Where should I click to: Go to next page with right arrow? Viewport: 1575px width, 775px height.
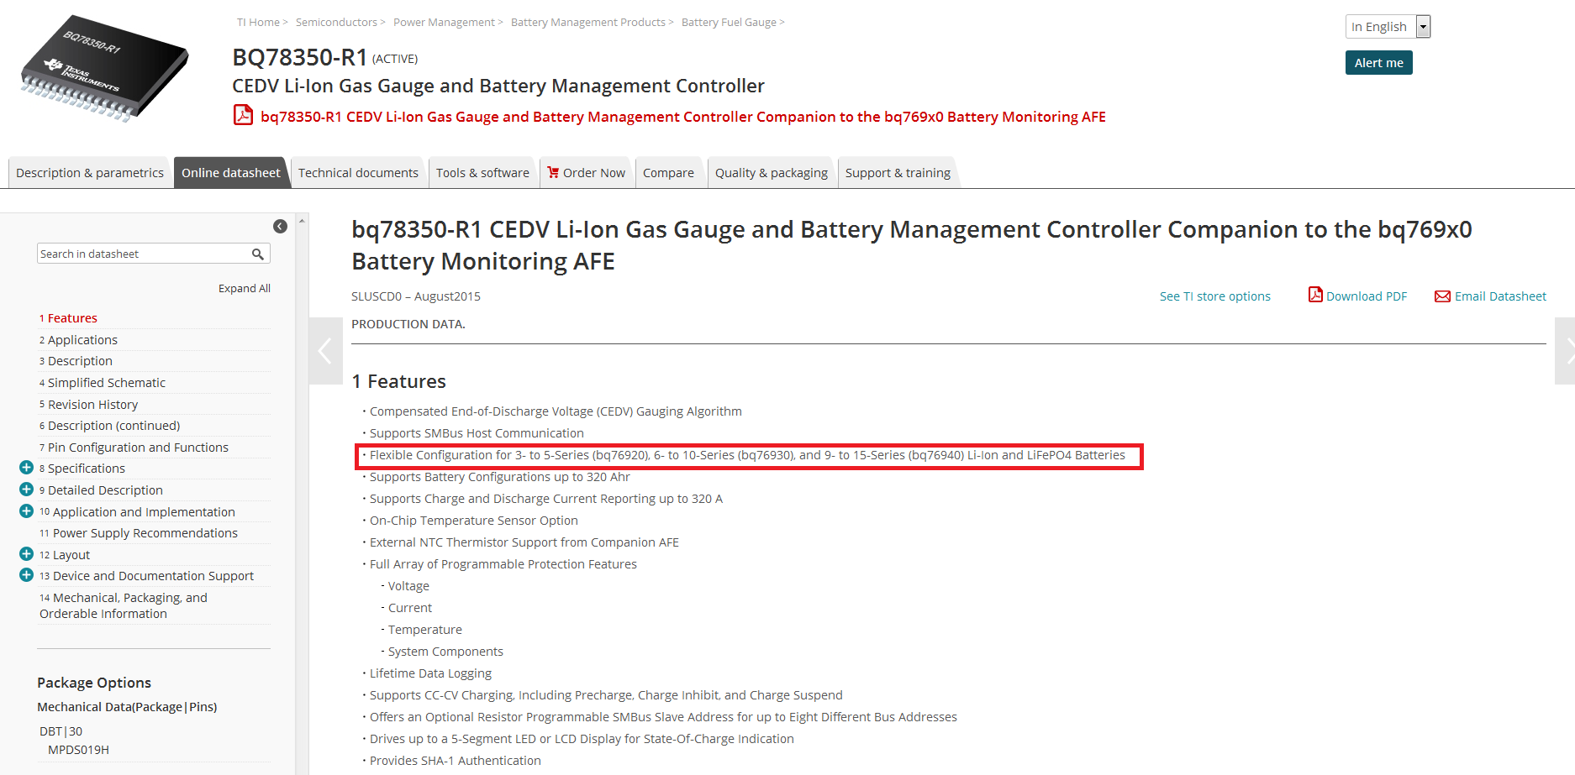pyautogui.click(x=1565, y=351)
